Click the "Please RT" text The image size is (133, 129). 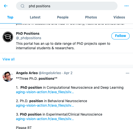click(x=24, y=127)
